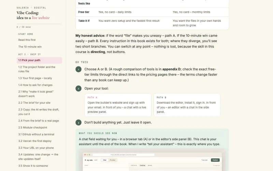Click the Vibe Coding book title
Screen dimensions: 273x171
[x=33, y=15]
